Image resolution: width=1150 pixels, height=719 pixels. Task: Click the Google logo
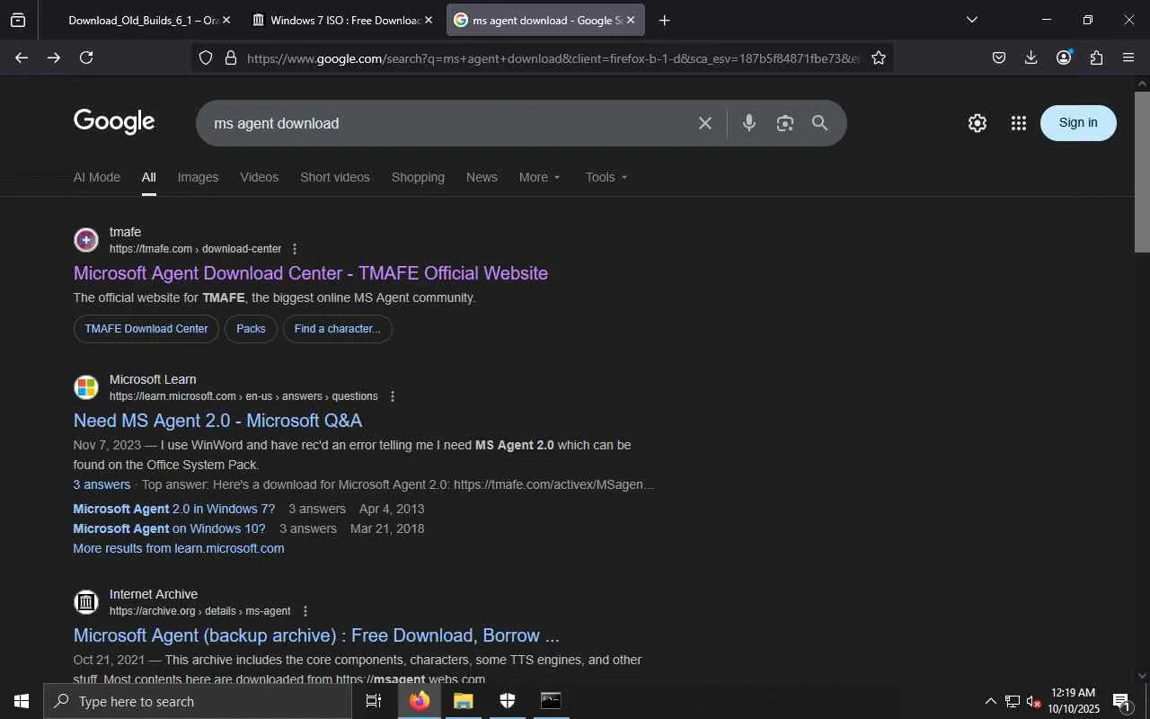point(114,122)
